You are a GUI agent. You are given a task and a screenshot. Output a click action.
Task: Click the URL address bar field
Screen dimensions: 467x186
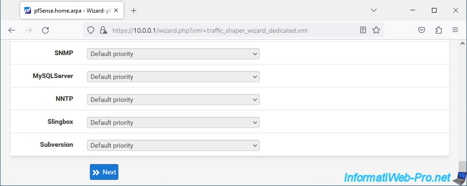[x=232, y=30]
